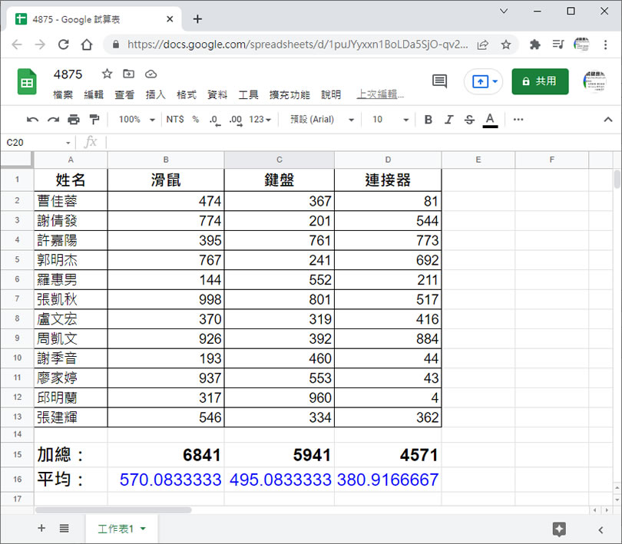This screenshot has height=544, width=622.
Task: Apply NT$ currency format
Action: [x=175, y=120]
